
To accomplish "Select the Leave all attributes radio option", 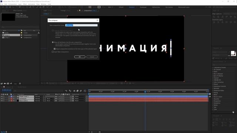I will click(53, 30).
